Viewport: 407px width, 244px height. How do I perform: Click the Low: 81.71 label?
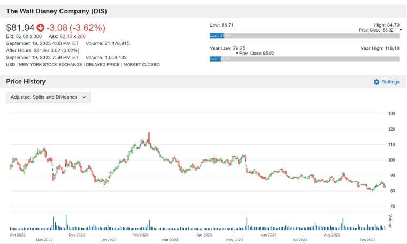click(x=222, y=25)
